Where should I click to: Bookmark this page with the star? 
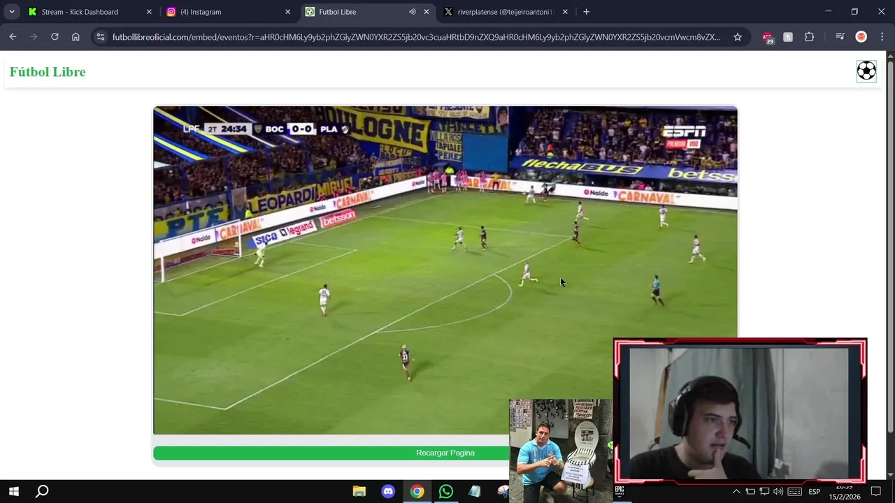737,37
